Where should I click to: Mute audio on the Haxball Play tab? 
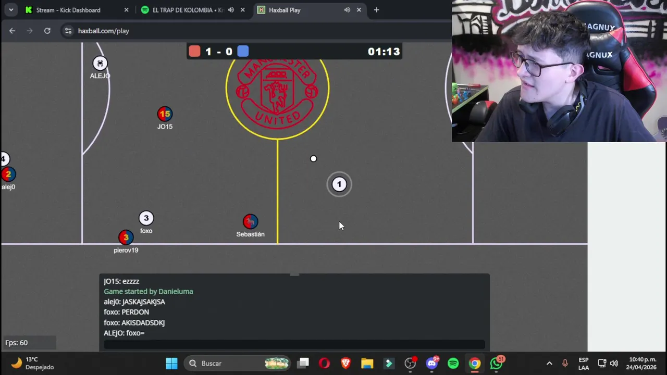[347, 10]
